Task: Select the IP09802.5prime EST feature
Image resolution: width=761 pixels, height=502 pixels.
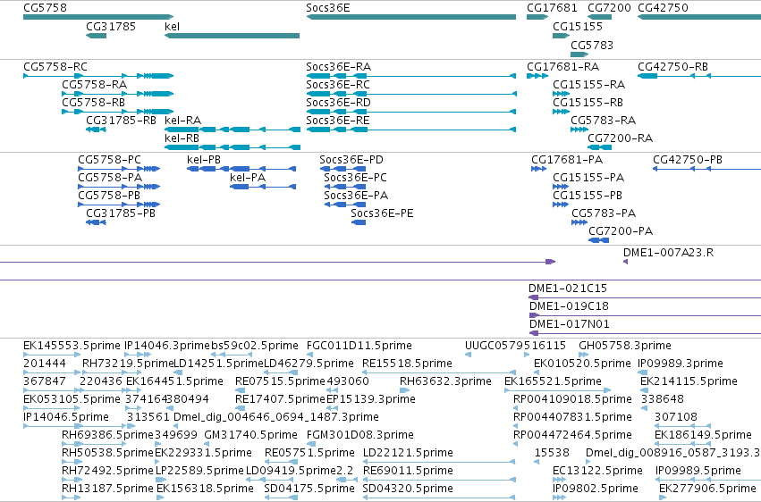Action: [x=559, y=498]
